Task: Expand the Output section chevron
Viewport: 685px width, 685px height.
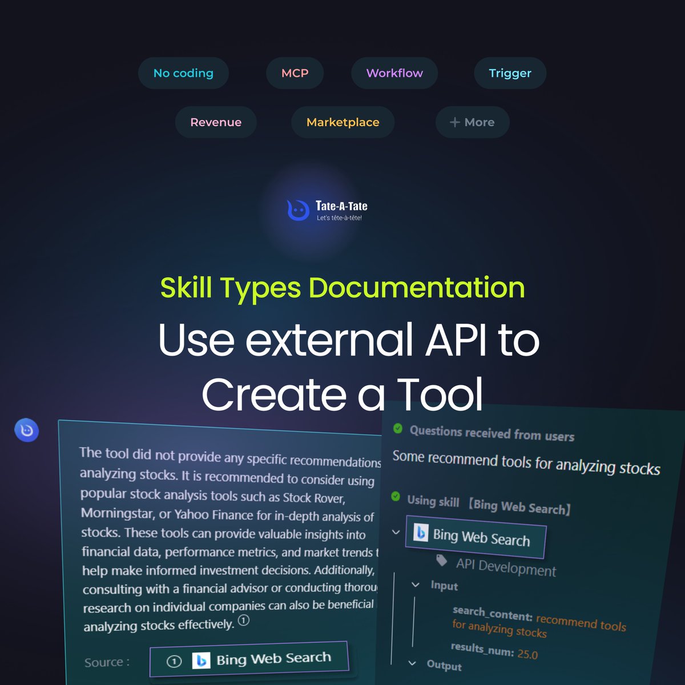Action: (x=412, y=663)
